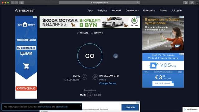Click the ByFly user profile icon
This screenshot has width=199, height=112.
pos(84,77)
